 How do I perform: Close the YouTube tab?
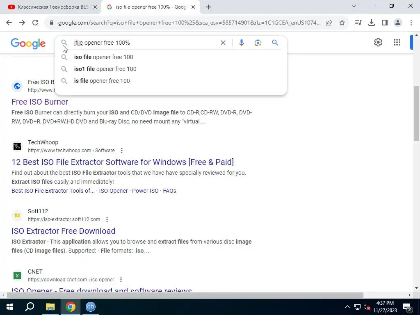pos(95,7)
